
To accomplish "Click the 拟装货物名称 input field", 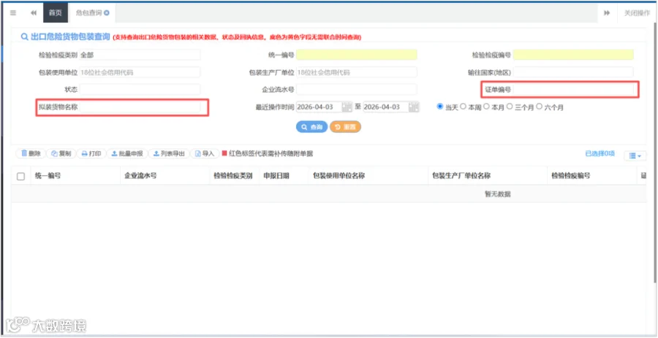I will click(140, 107).
